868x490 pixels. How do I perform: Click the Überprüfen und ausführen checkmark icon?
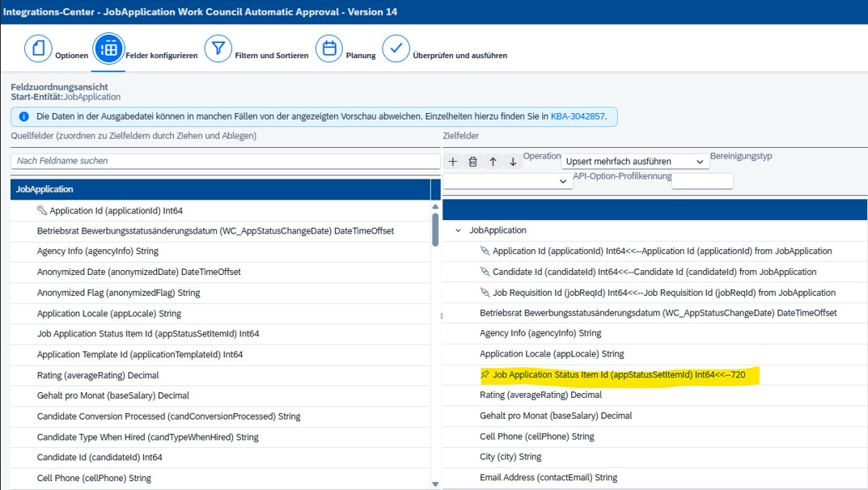tap(396, 49)
